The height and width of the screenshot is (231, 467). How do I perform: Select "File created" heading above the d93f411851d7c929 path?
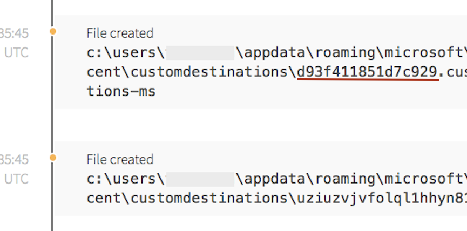coord(120,33)
